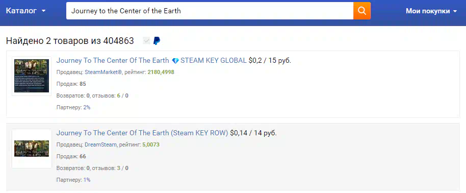This screenshot has width=466, height=193.
Task: Open seller SteamMarket® profile
Action: pyautogui.click(x=103, y=73)
